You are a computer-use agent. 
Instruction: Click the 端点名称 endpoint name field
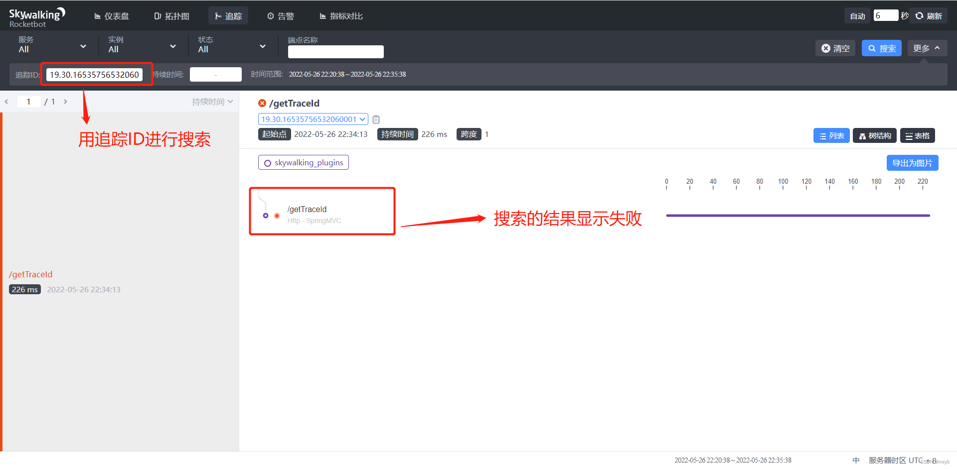[335, 52]
